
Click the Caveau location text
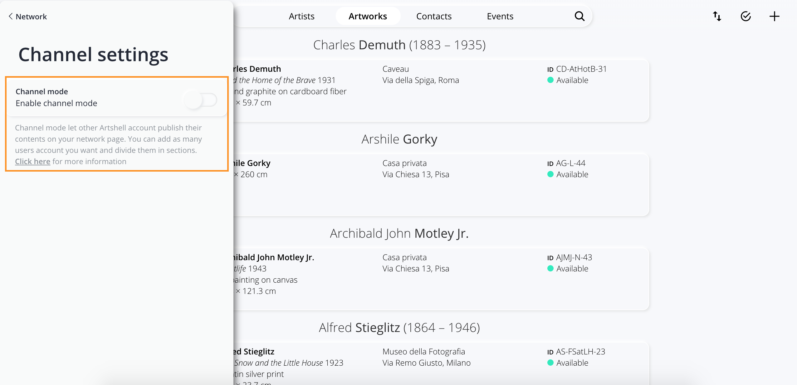click(x=396, y=69)
